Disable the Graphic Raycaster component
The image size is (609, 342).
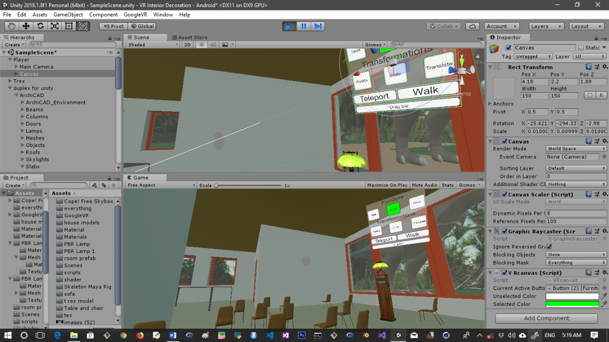[504, 231]
